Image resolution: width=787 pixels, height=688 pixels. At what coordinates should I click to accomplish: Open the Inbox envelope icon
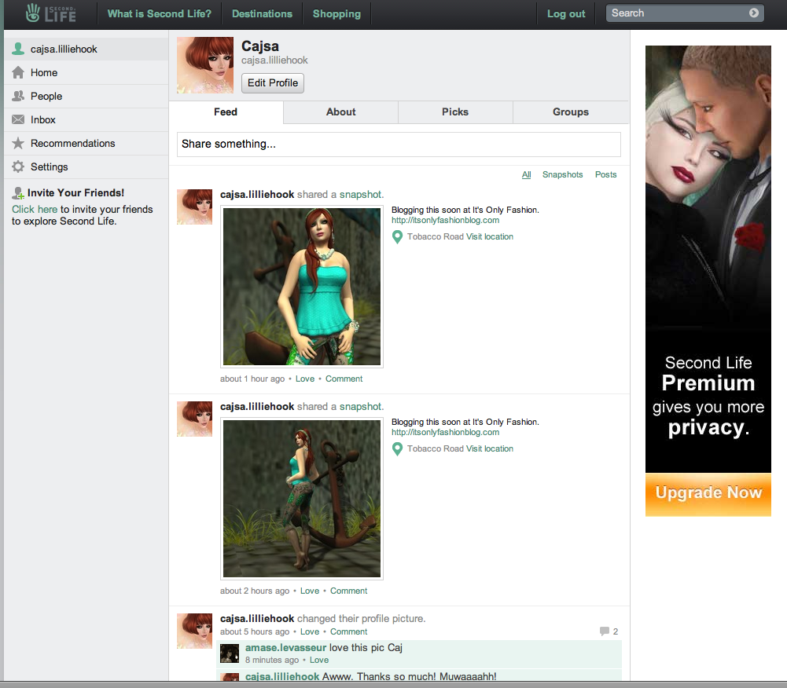(x=17, y=119)
